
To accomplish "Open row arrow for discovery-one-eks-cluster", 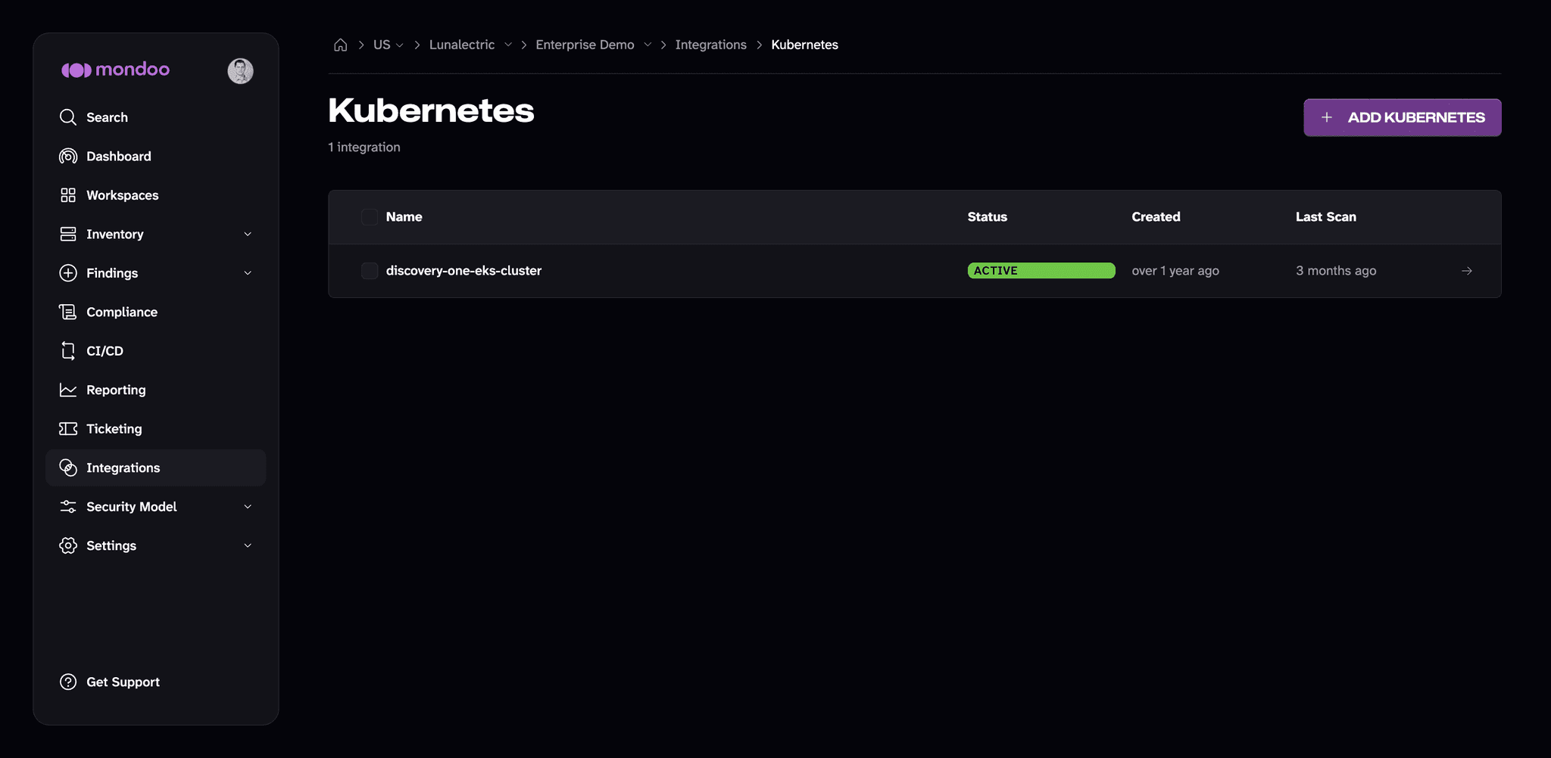I will click(1467, 271).
